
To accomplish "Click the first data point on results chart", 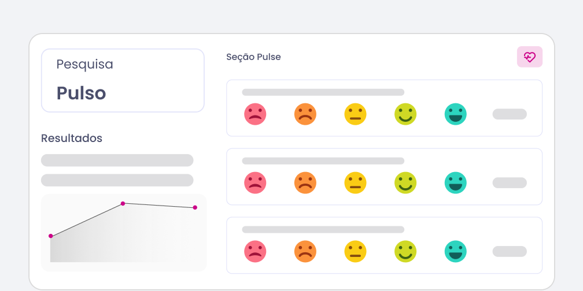I will click(x=51, y=236).
